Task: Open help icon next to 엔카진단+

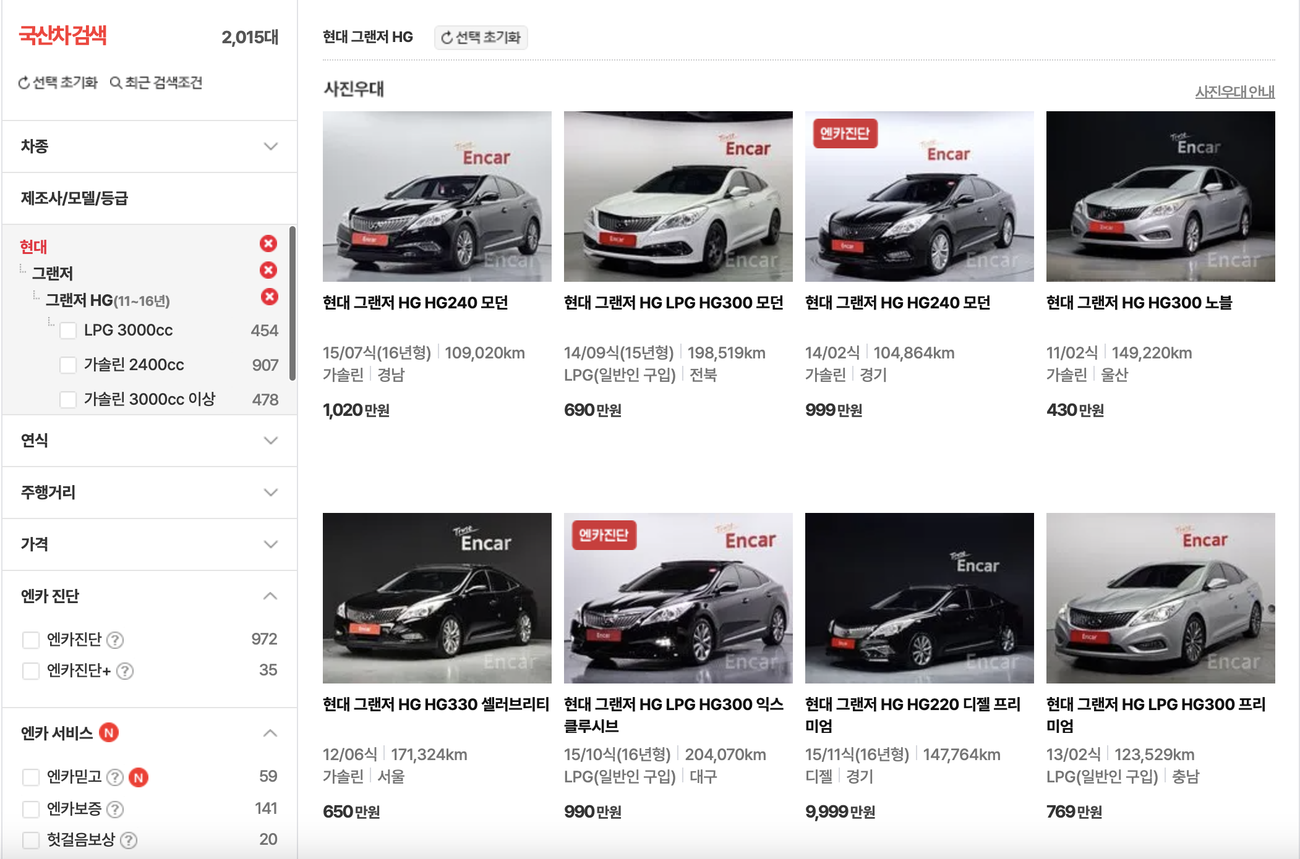Action: (125, 671)
